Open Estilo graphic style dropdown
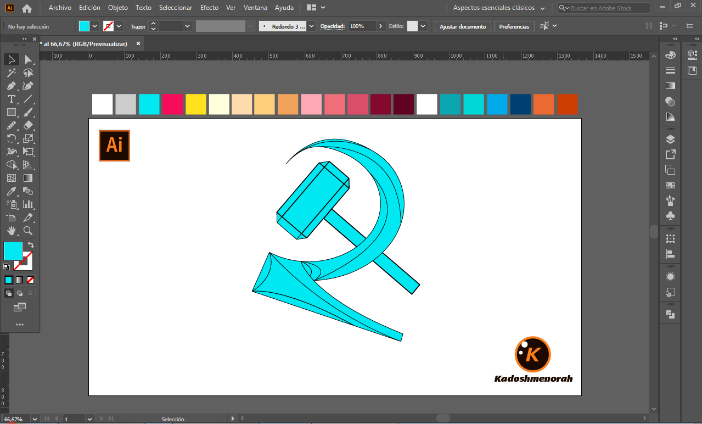The image size is (702, 424). [x=424, y=26]
